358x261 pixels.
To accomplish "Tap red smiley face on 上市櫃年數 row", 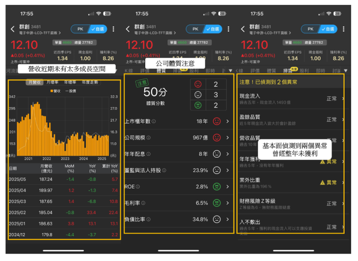I will point(217,121).
